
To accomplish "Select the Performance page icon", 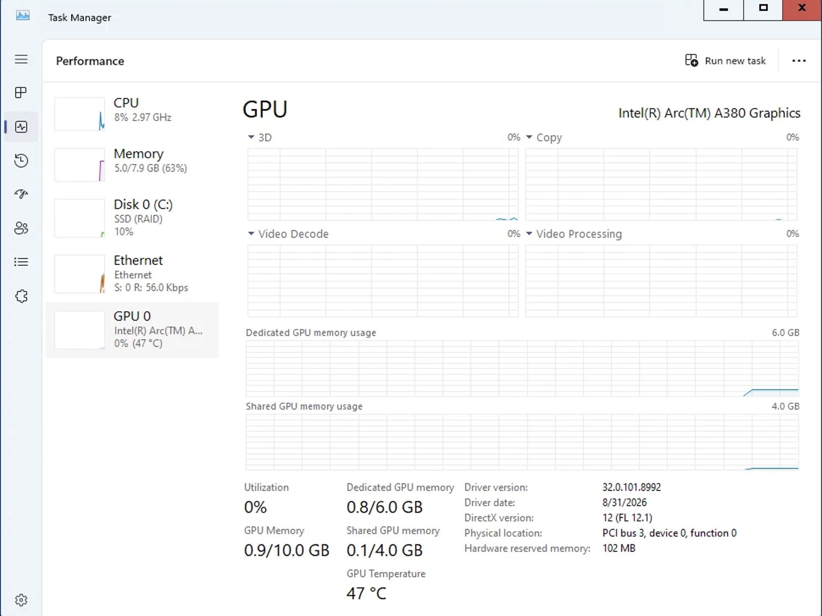I will 21,127.
